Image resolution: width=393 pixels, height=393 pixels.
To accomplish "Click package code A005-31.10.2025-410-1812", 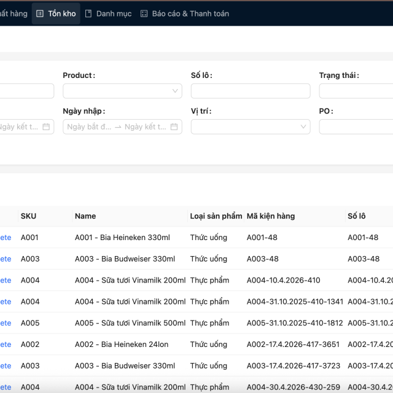I will [295, 323].
